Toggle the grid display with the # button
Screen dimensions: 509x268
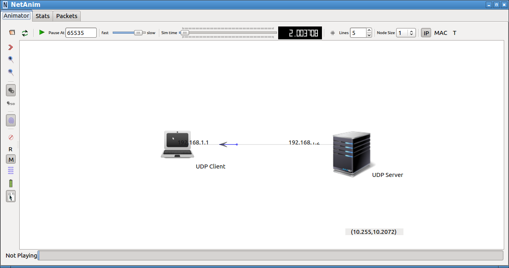[332, 32]
